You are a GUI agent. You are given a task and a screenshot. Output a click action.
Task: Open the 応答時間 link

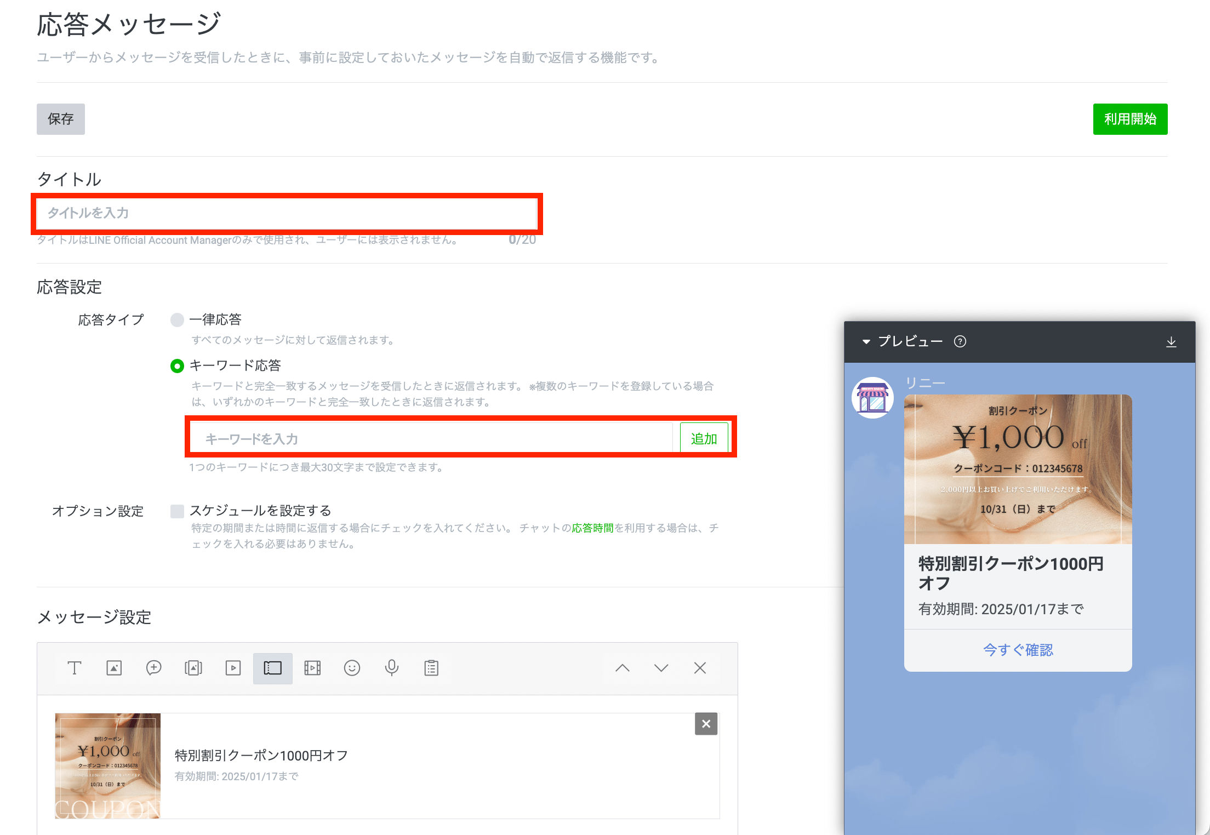592,528
